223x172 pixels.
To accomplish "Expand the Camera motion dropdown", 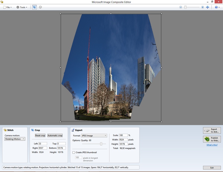I will (15, 139).
